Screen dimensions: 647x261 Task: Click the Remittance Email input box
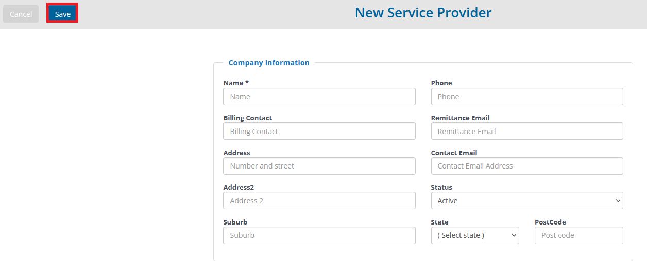coord(527,131)
